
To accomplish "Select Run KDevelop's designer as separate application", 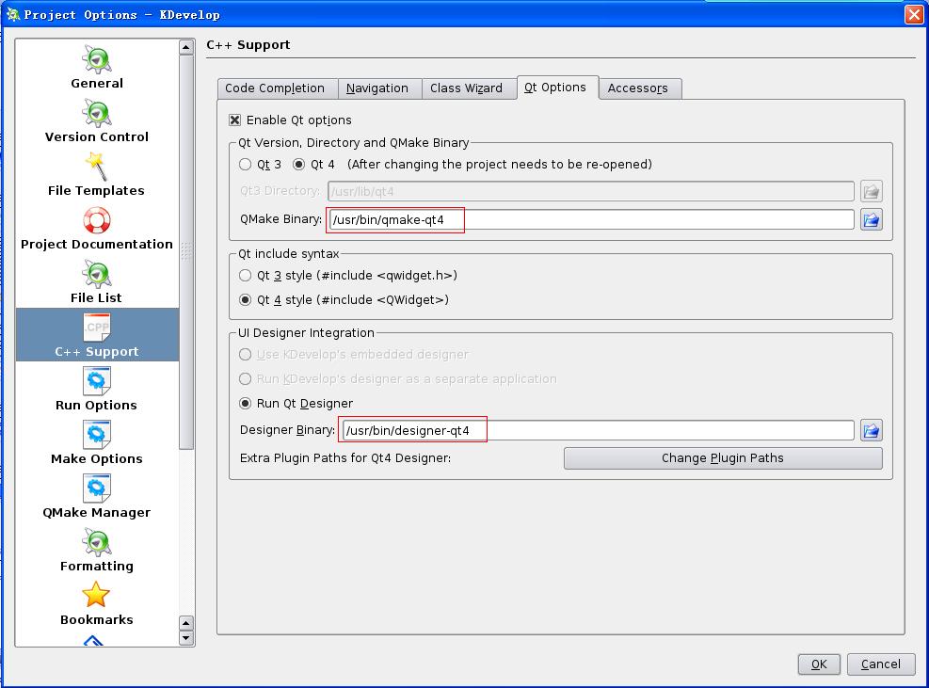I will point(246,378).
